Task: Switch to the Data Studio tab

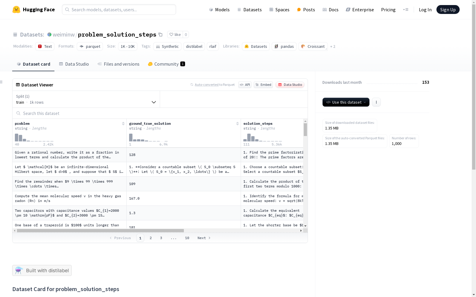Action: pos(74,64)
